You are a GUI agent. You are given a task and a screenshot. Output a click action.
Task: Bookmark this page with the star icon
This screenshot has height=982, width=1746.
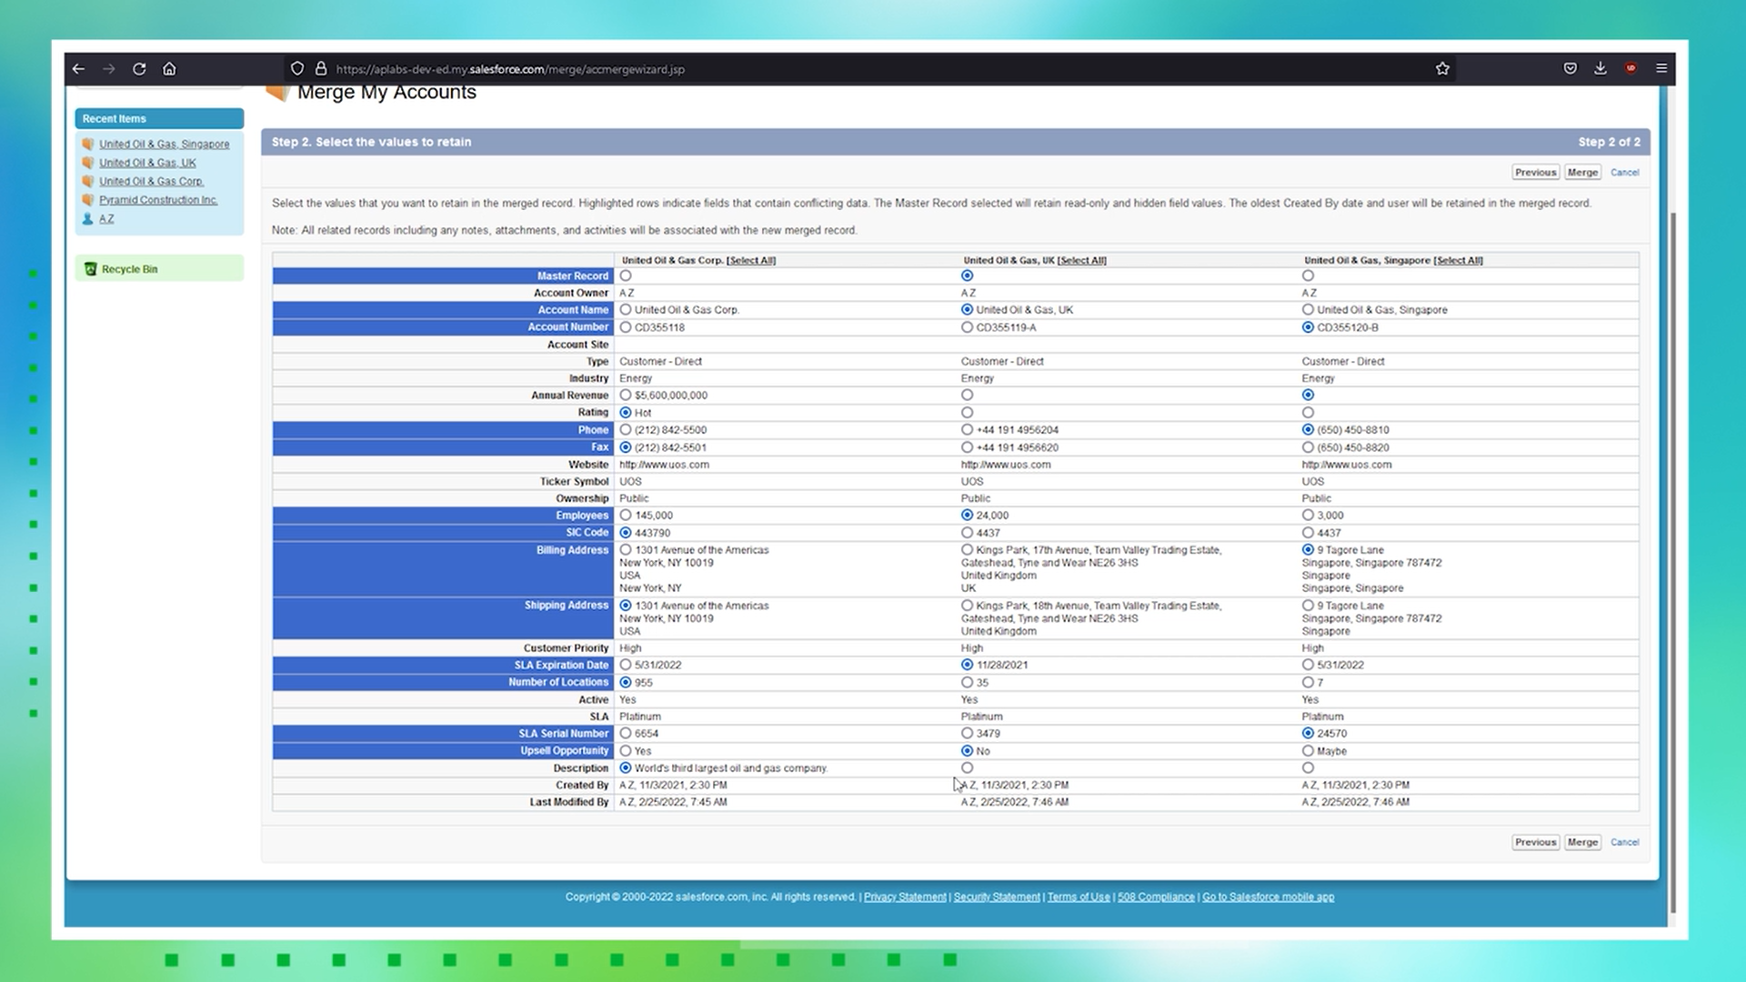click(1442, 69)
